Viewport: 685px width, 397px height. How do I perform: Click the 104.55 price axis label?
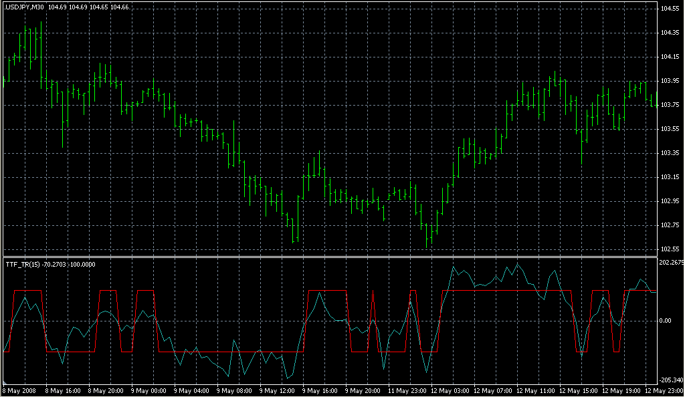(669, 9)
